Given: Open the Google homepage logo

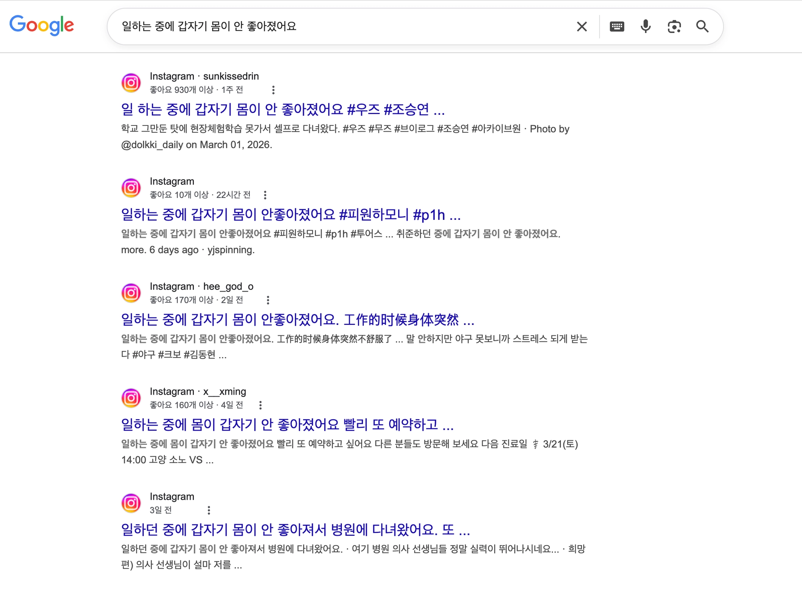Looking at the screenshot, I should click(42, 25).
